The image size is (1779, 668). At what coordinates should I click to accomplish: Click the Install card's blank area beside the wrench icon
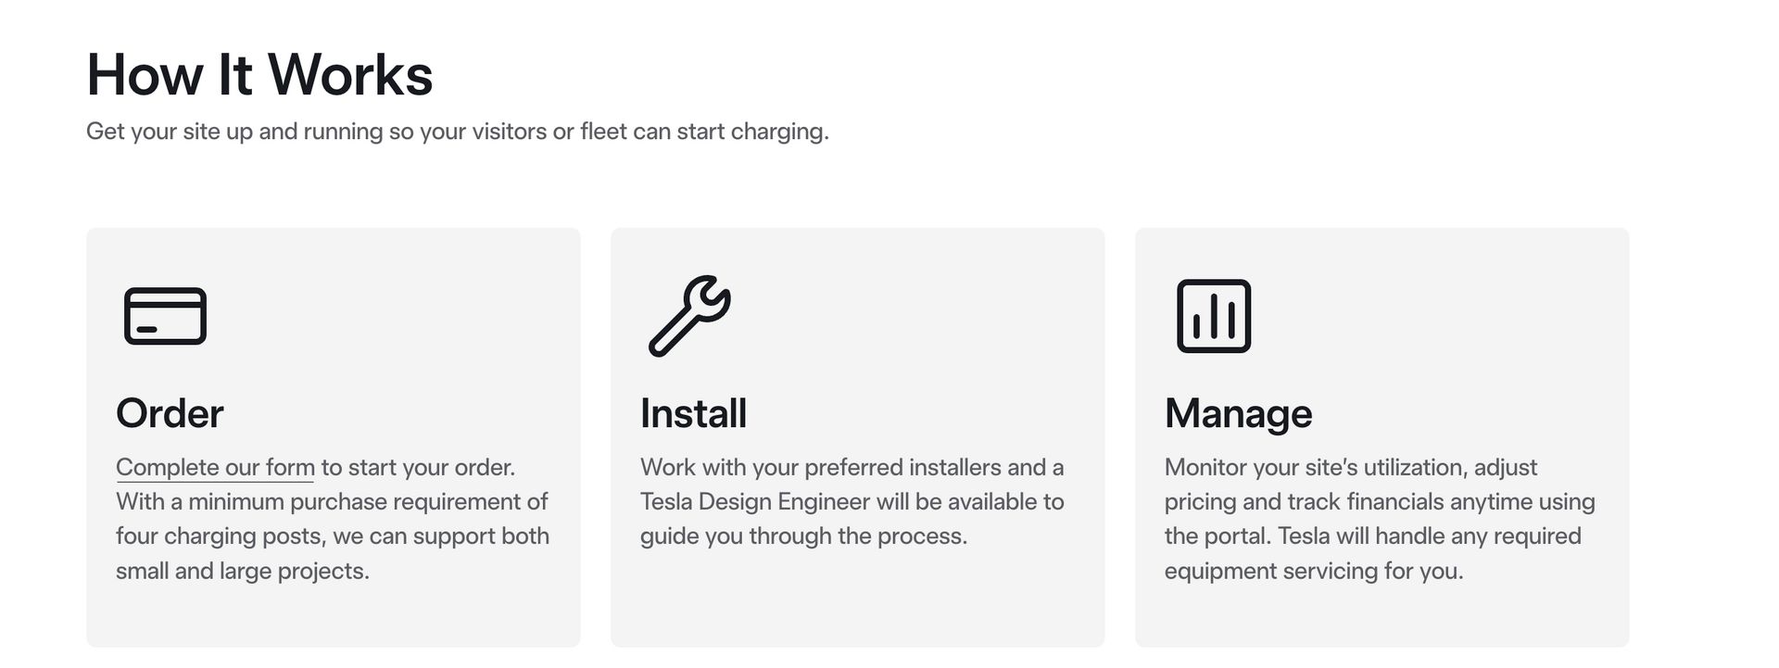(x=917, y=316)
